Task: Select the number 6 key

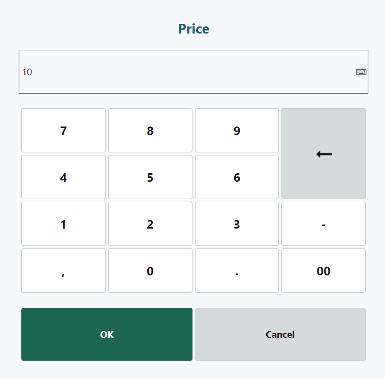Action: coord(237,177)
